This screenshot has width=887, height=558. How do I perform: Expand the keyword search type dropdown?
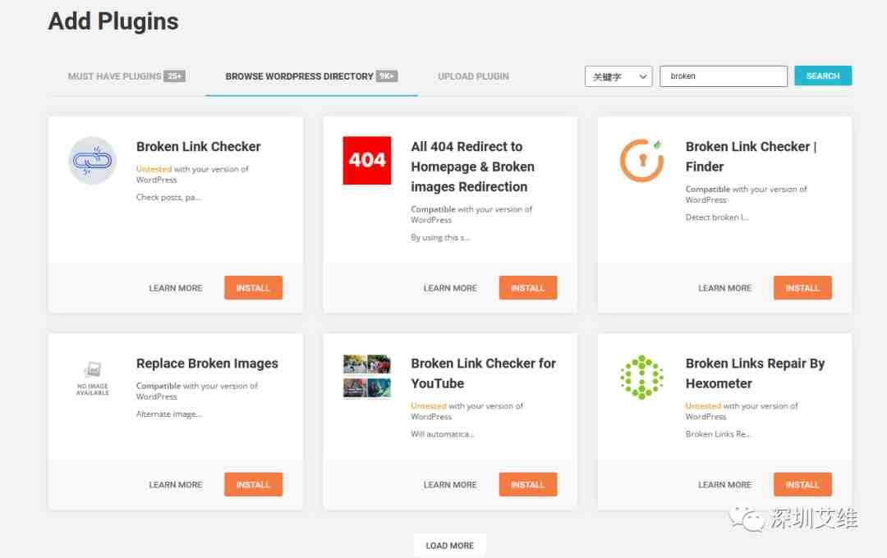point(618,76)
